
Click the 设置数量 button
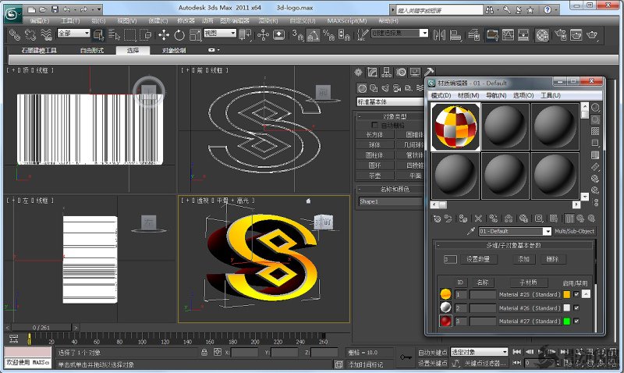(x=477, y=259)
